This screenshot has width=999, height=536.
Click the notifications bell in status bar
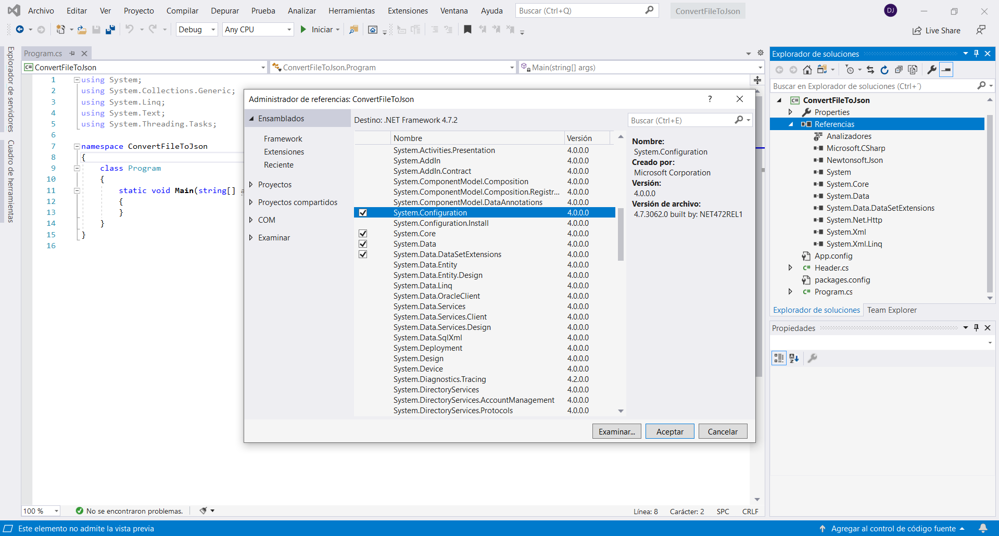[x=983, y=528]
